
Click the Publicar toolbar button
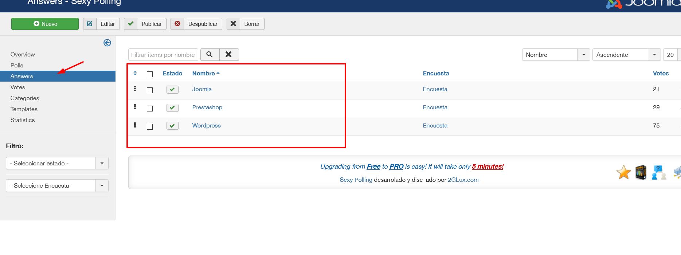click(145, 24)
